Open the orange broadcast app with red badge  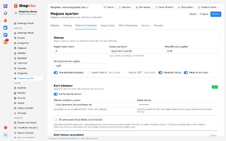5,42
